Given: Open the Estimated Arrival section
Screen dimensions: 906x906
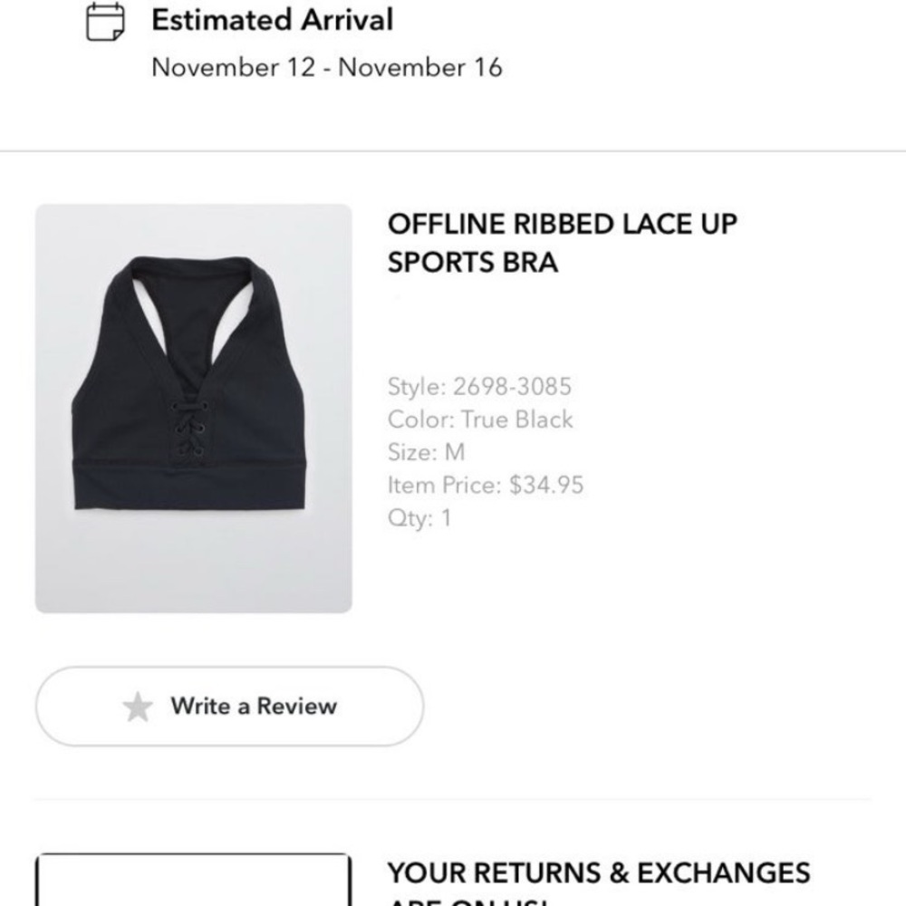Looking at the screenshot, I should click(x=272, y=20).
